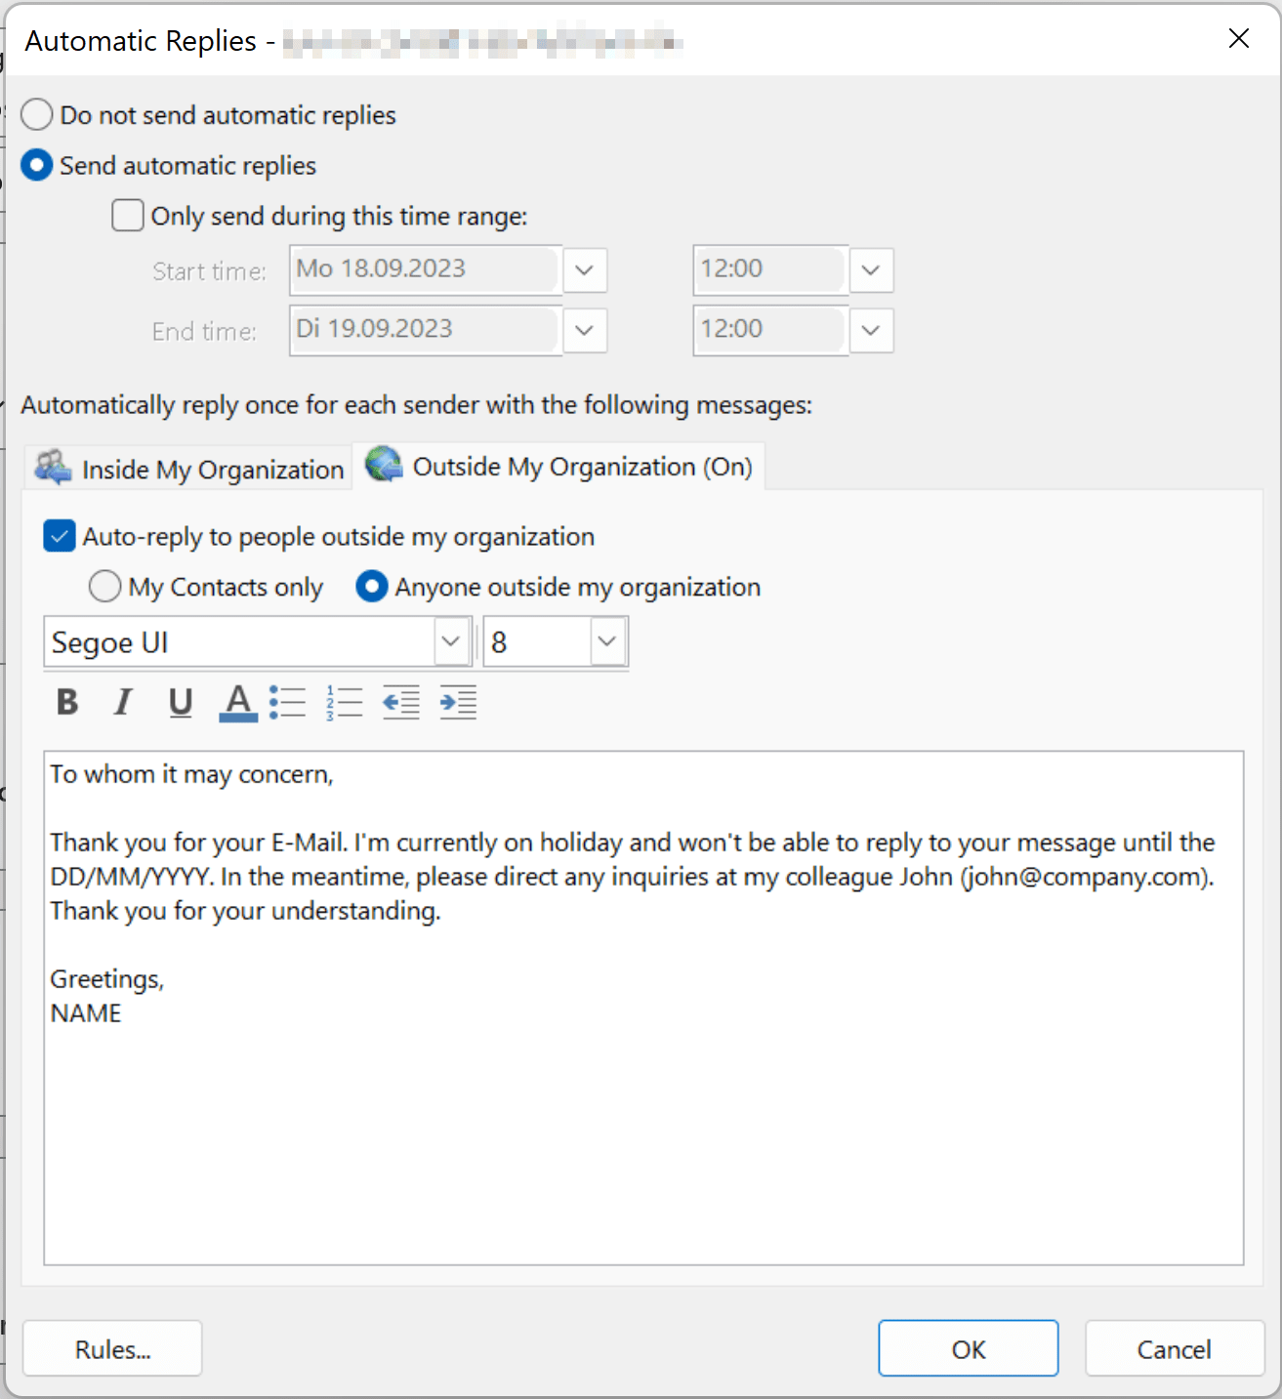Increase the paragraph indent

point(457,702)
